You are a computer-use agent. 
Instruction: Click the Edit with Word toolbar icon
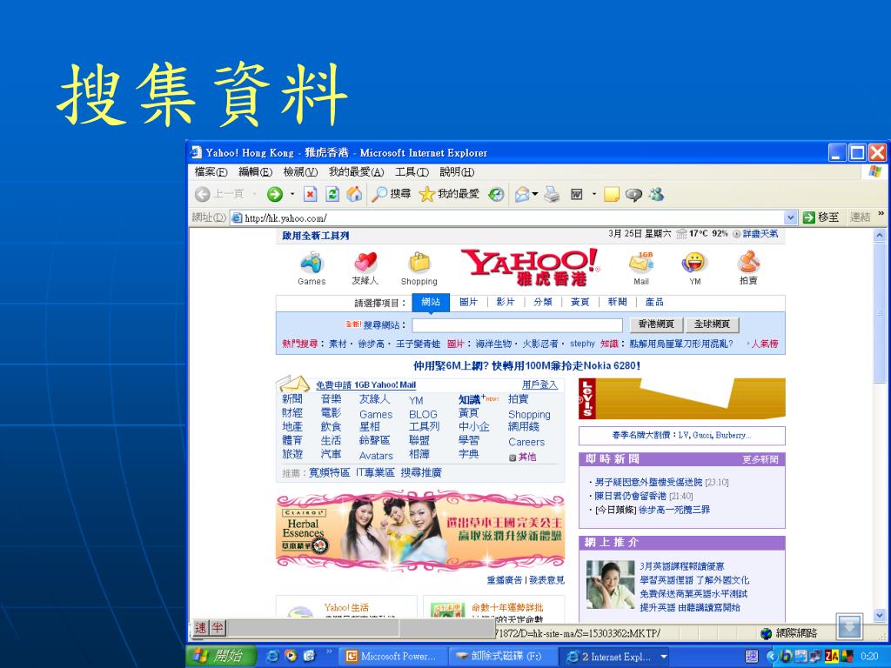(x=577, y=195)
